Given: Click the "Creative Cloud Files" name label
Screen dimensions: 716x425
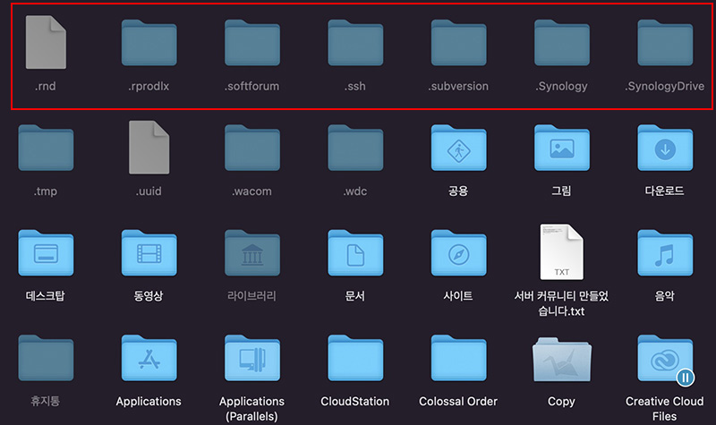Looking at the screenshot, I should pyautogui.click(x=665, y=409).
